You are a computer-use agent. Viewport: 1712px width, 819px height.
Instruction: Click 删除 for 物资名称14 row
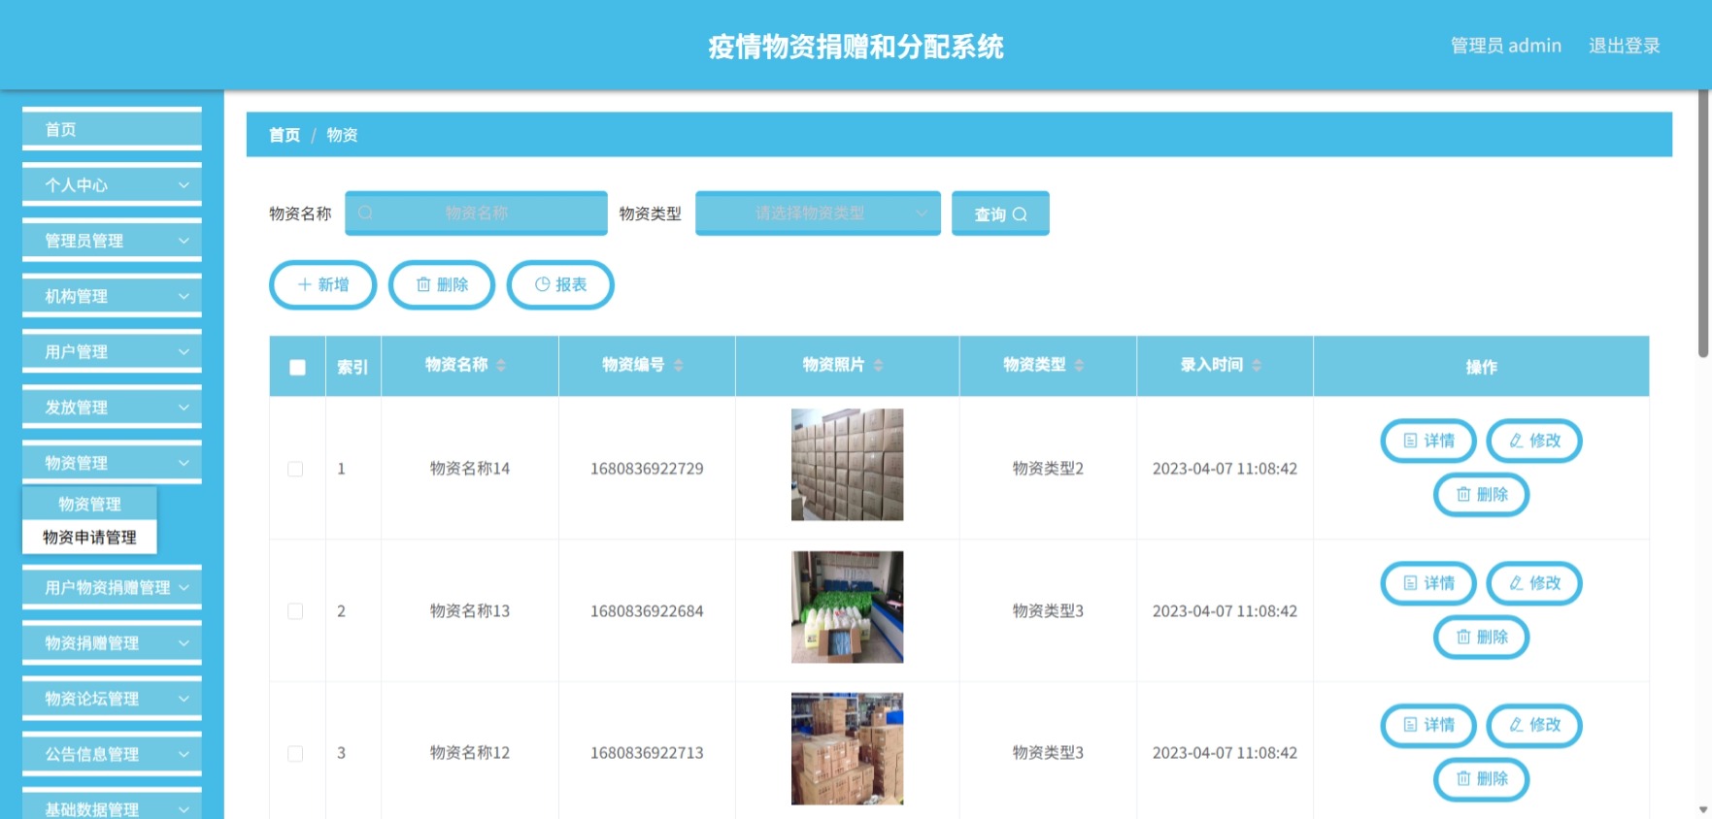[x=1482, y=495]
